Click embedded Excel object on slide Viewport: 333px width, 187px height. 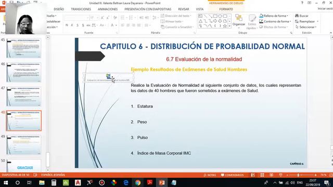(x=109, y=77)
